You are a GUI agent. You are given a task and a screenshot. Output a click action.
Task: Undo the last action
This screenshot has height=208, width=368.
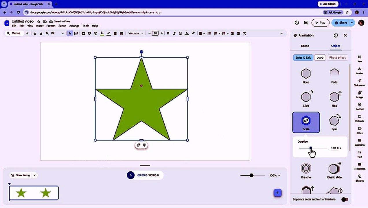[35, 34]
